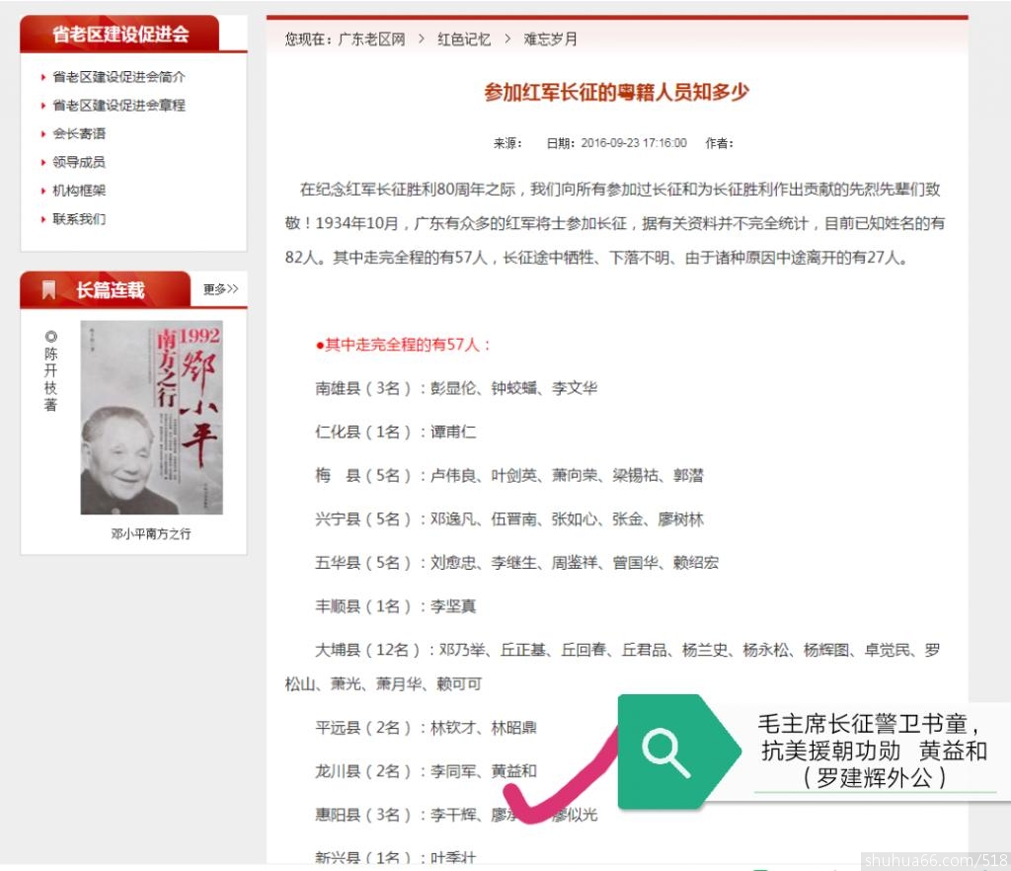1011x871 pixels.
Task: Open 省老区建设促进会简介 link
Action: coord(118,77)
